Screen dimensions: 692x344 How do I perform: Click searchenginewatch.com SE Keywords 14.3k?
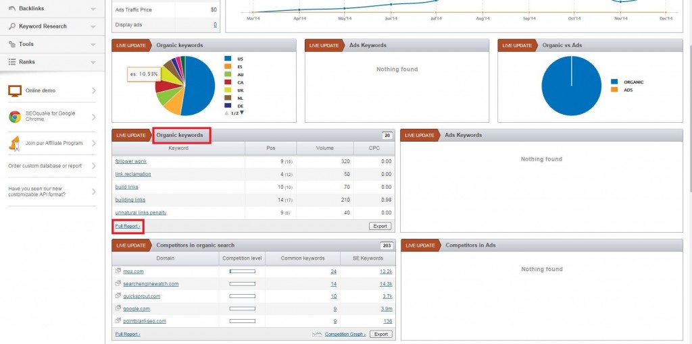click(386, 284)
